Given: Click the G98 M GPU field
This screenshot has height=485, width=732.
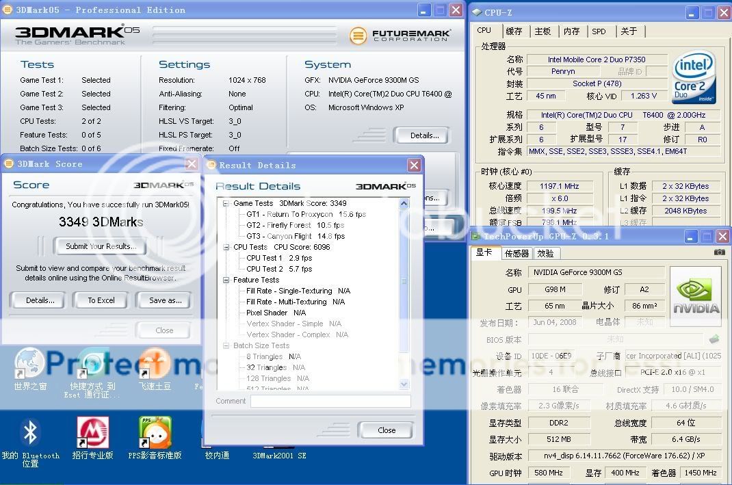Looking at the screenshot, I should tap(555, 289).
